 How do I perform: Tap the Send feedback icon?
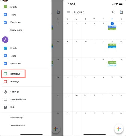5,100
